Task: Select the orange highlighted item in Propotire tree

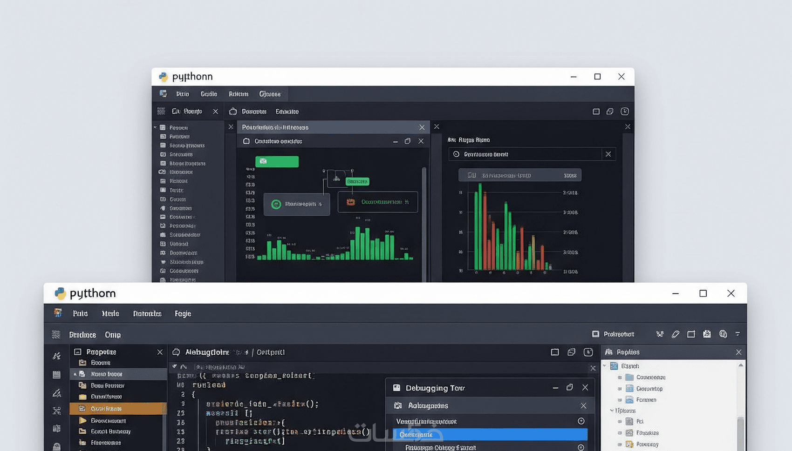Action: coord(118,408)
